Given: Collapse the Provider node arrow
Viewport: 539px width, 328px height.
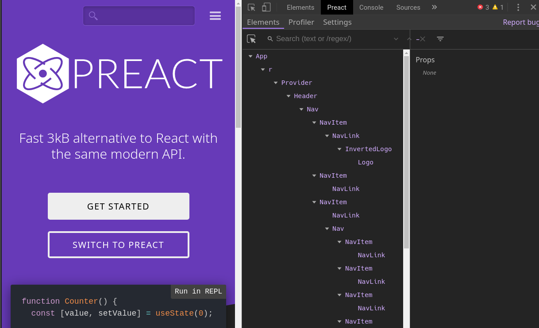Looking at the screenshot, I should click(276, 83).
